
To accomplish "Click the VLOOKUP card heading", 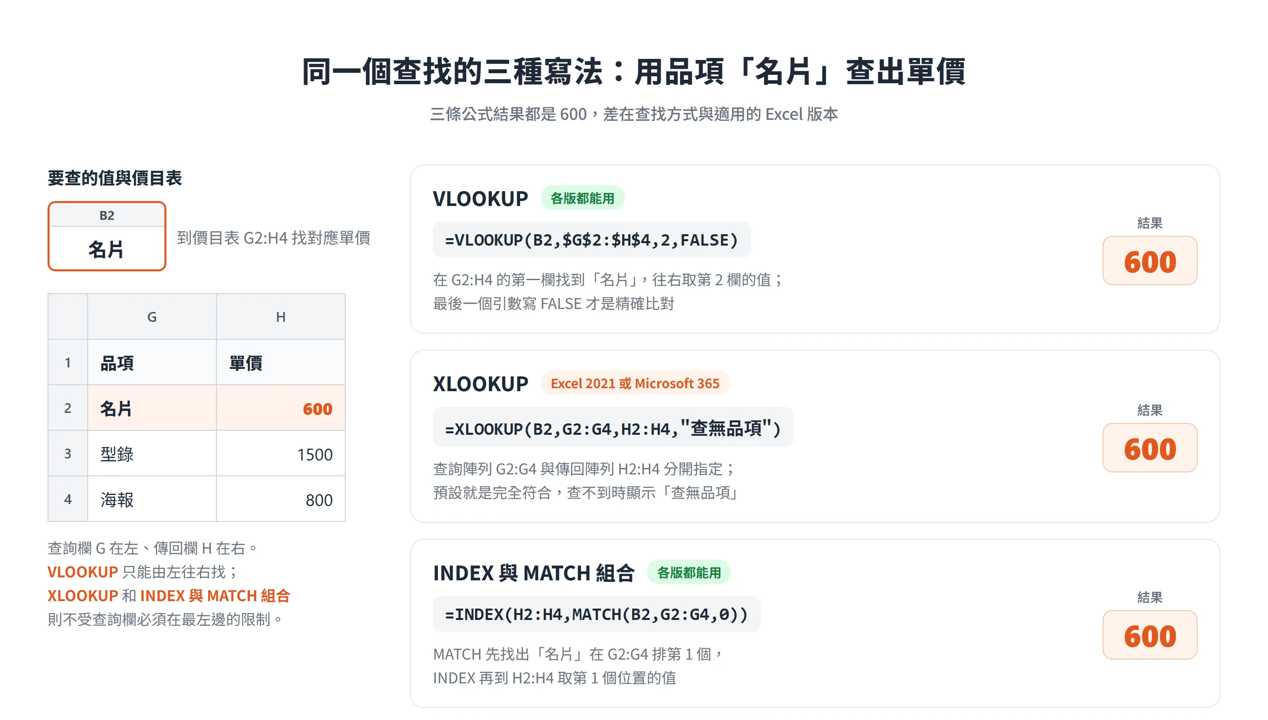I will pos(480,199).
